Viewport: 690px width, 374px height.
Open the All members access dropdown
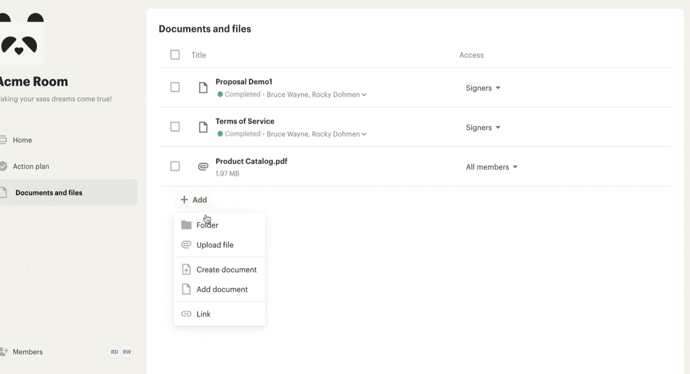(492, 167)
